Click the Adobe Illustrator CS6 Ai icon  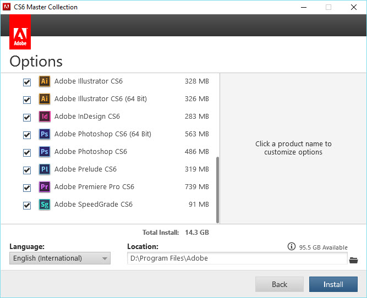pos(45,81)
